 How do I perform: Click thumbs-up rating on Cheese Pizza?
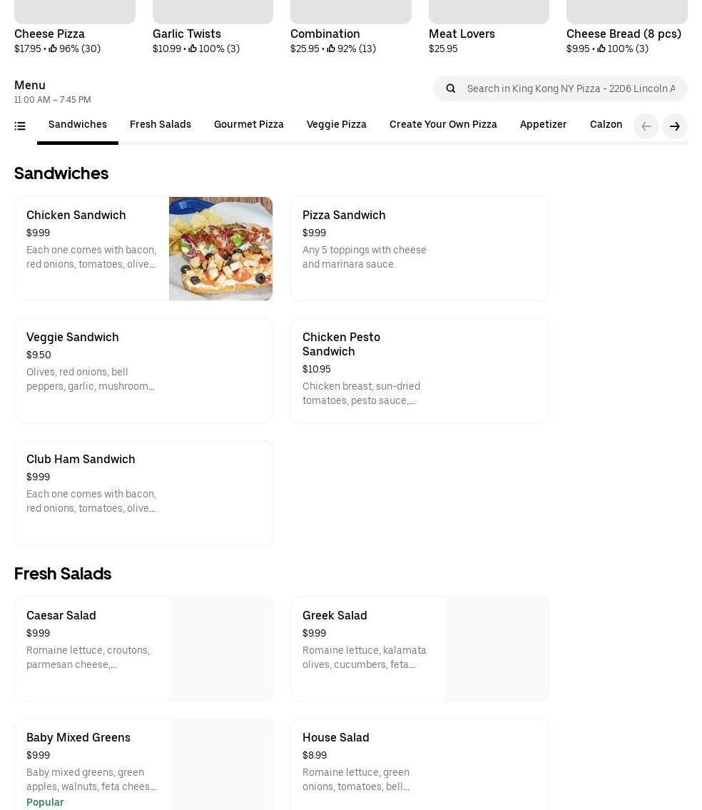53,49
